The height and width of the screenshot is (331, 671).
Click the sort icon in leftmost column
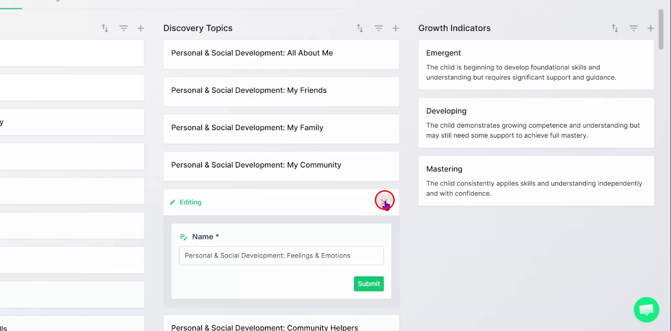coord(105,28)
